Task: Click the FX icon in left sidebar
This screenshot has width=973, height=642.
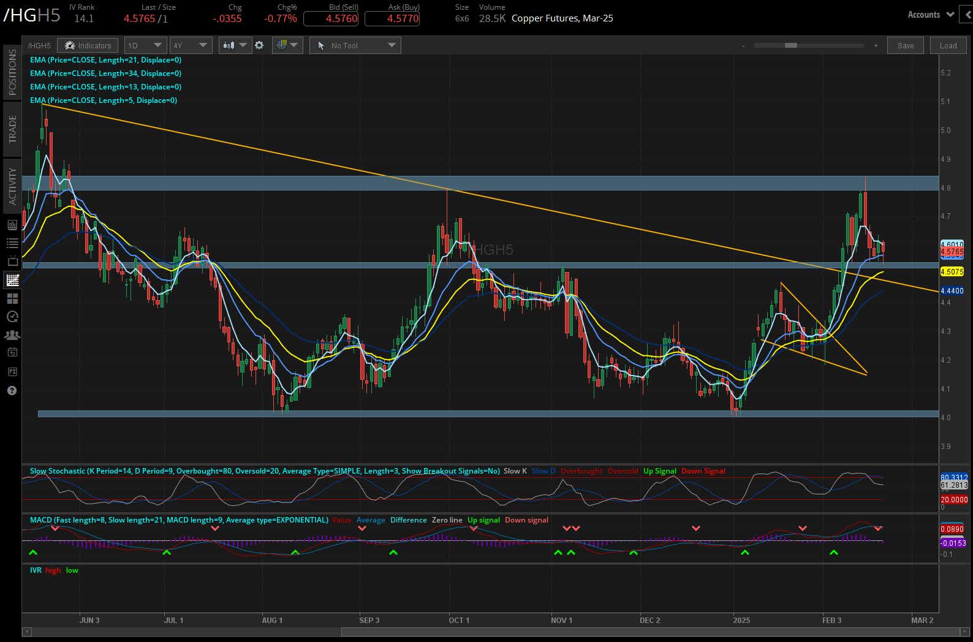Action: [12, 372]
